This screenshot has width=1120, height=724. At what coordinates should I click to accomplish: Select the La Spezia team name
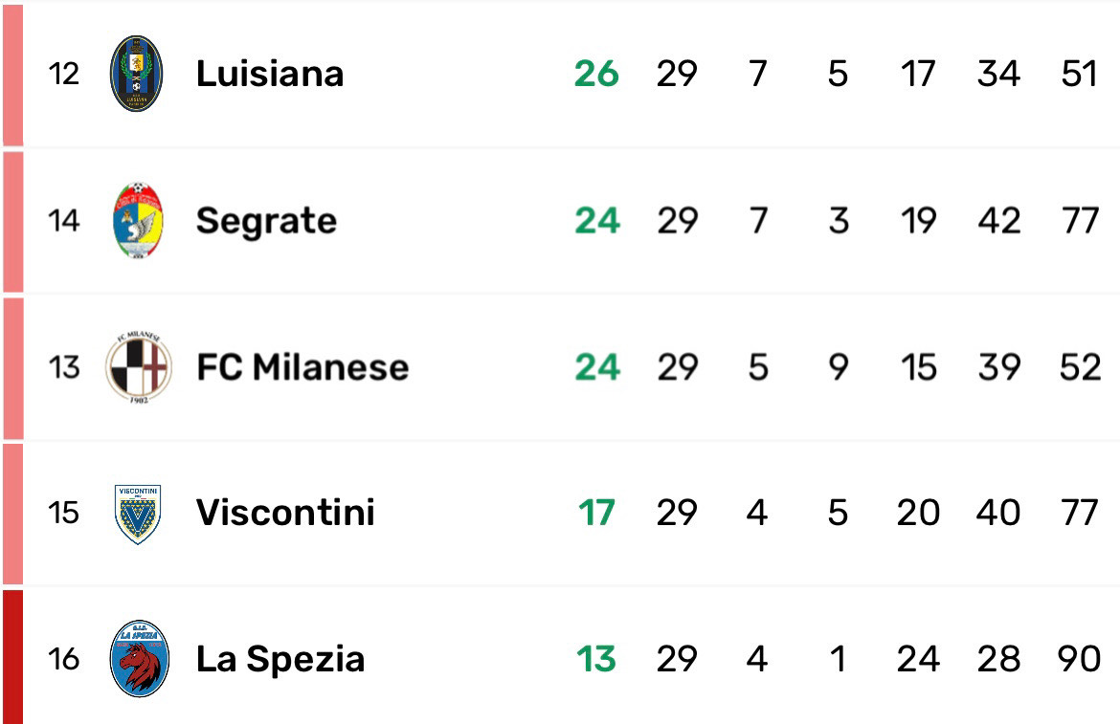click(280, 659)
